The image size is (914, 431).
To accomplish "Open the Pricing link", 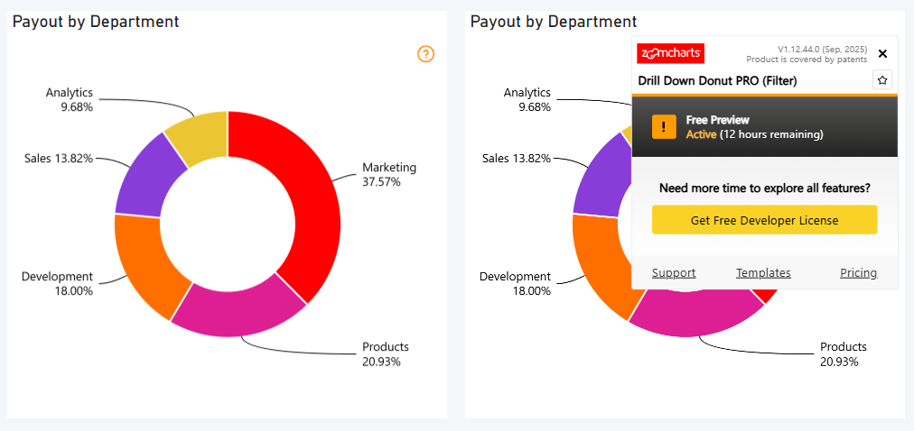I will point(858,273).
